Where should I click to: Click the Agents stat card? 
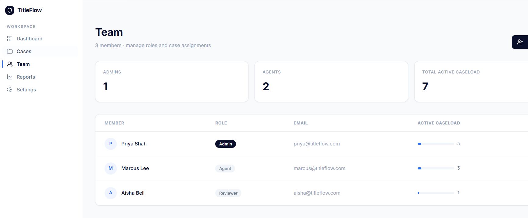[x=331, y=82]
